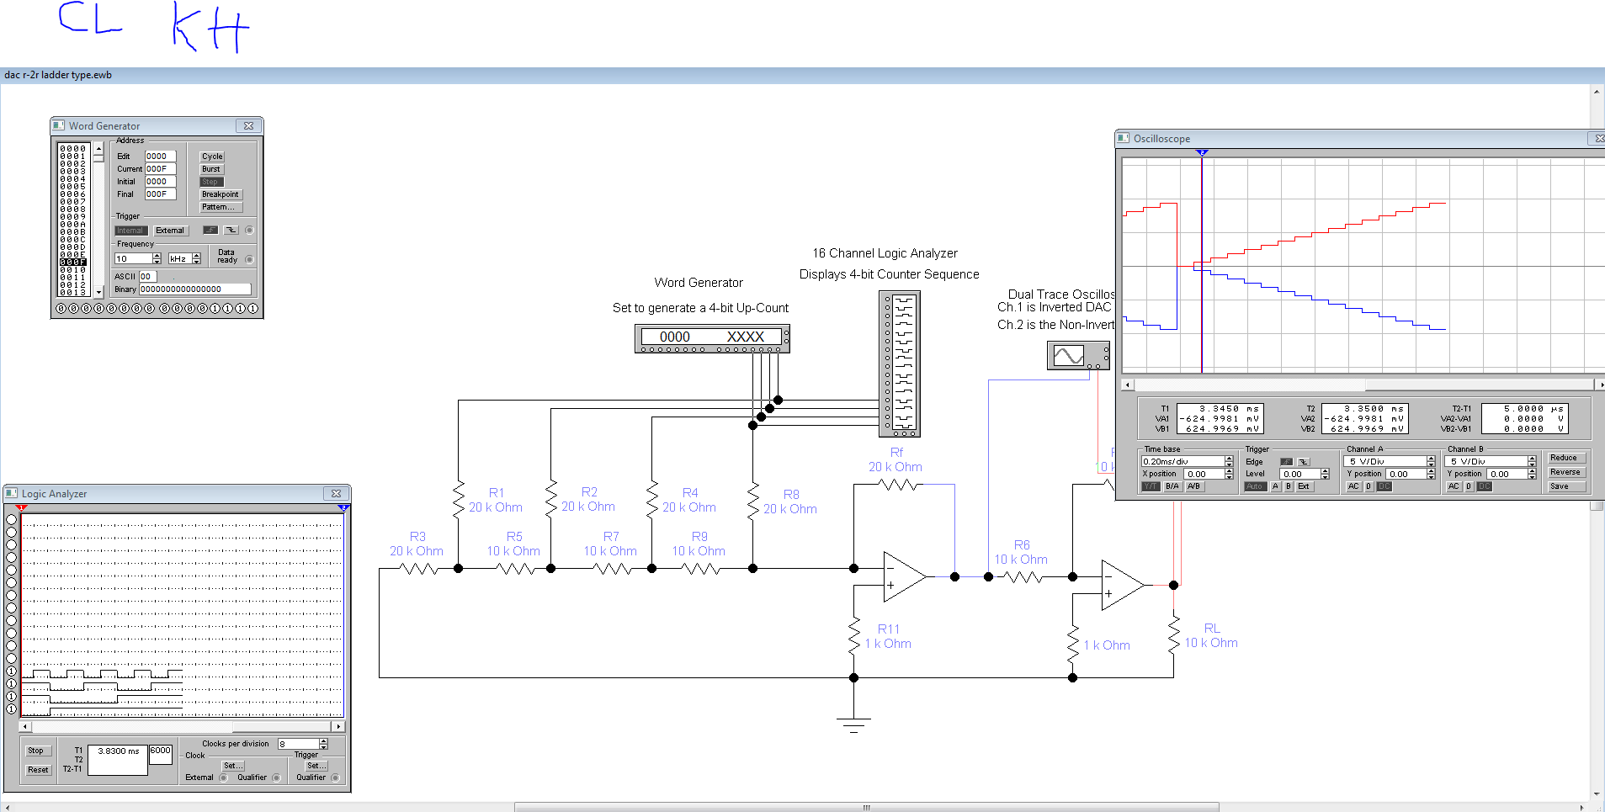
Task: Click the blue T2 cursor marker on oscilloscope
Action: click(x=1203, y=152)
